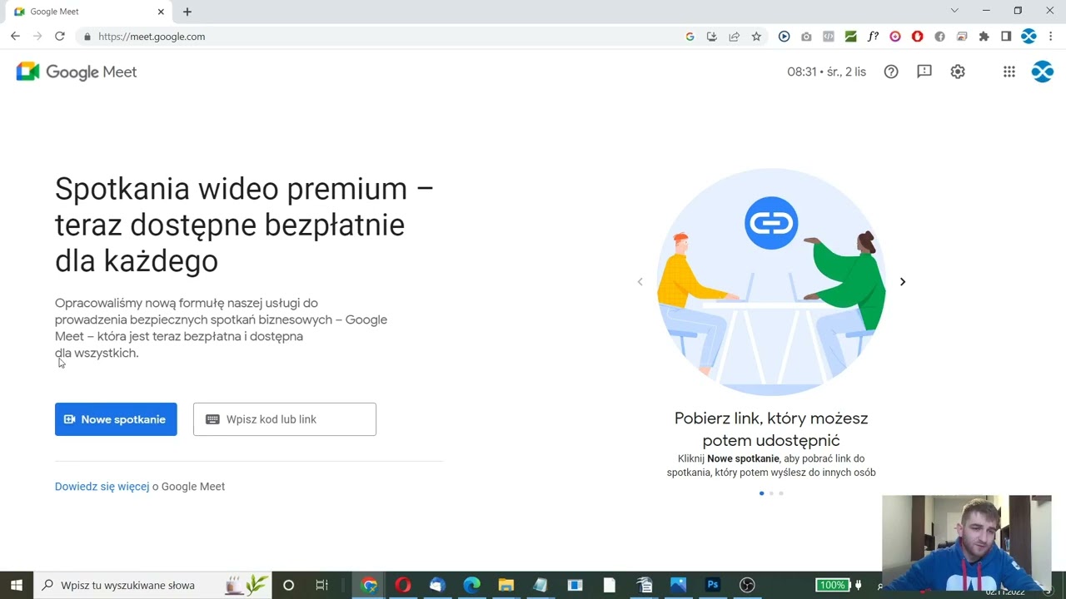
Task: Click the Pobierz link heading text
Action: (x=771, y=429)
